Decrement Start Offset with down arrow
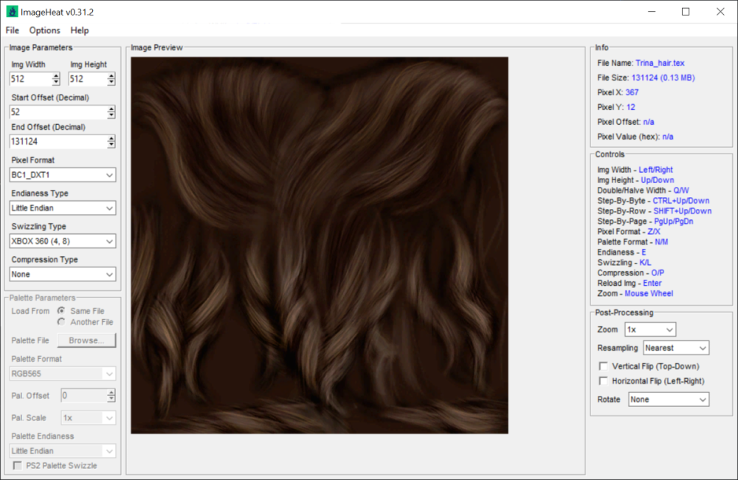This screenshot has height=480, width=738. 111,115
